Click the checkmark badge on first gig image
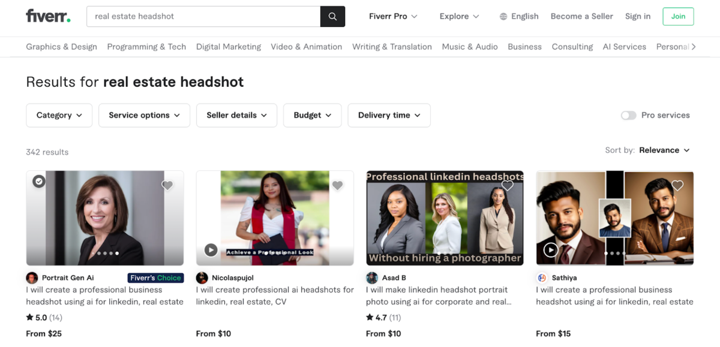This screenshot has width=720, height=347. pyautogui.click(x=39, y=181)
